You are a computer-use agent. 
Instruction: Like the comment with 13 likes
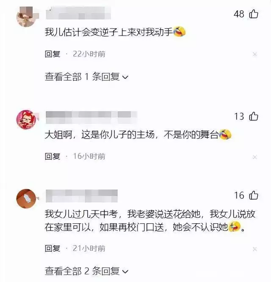click(x=254, y=116)
